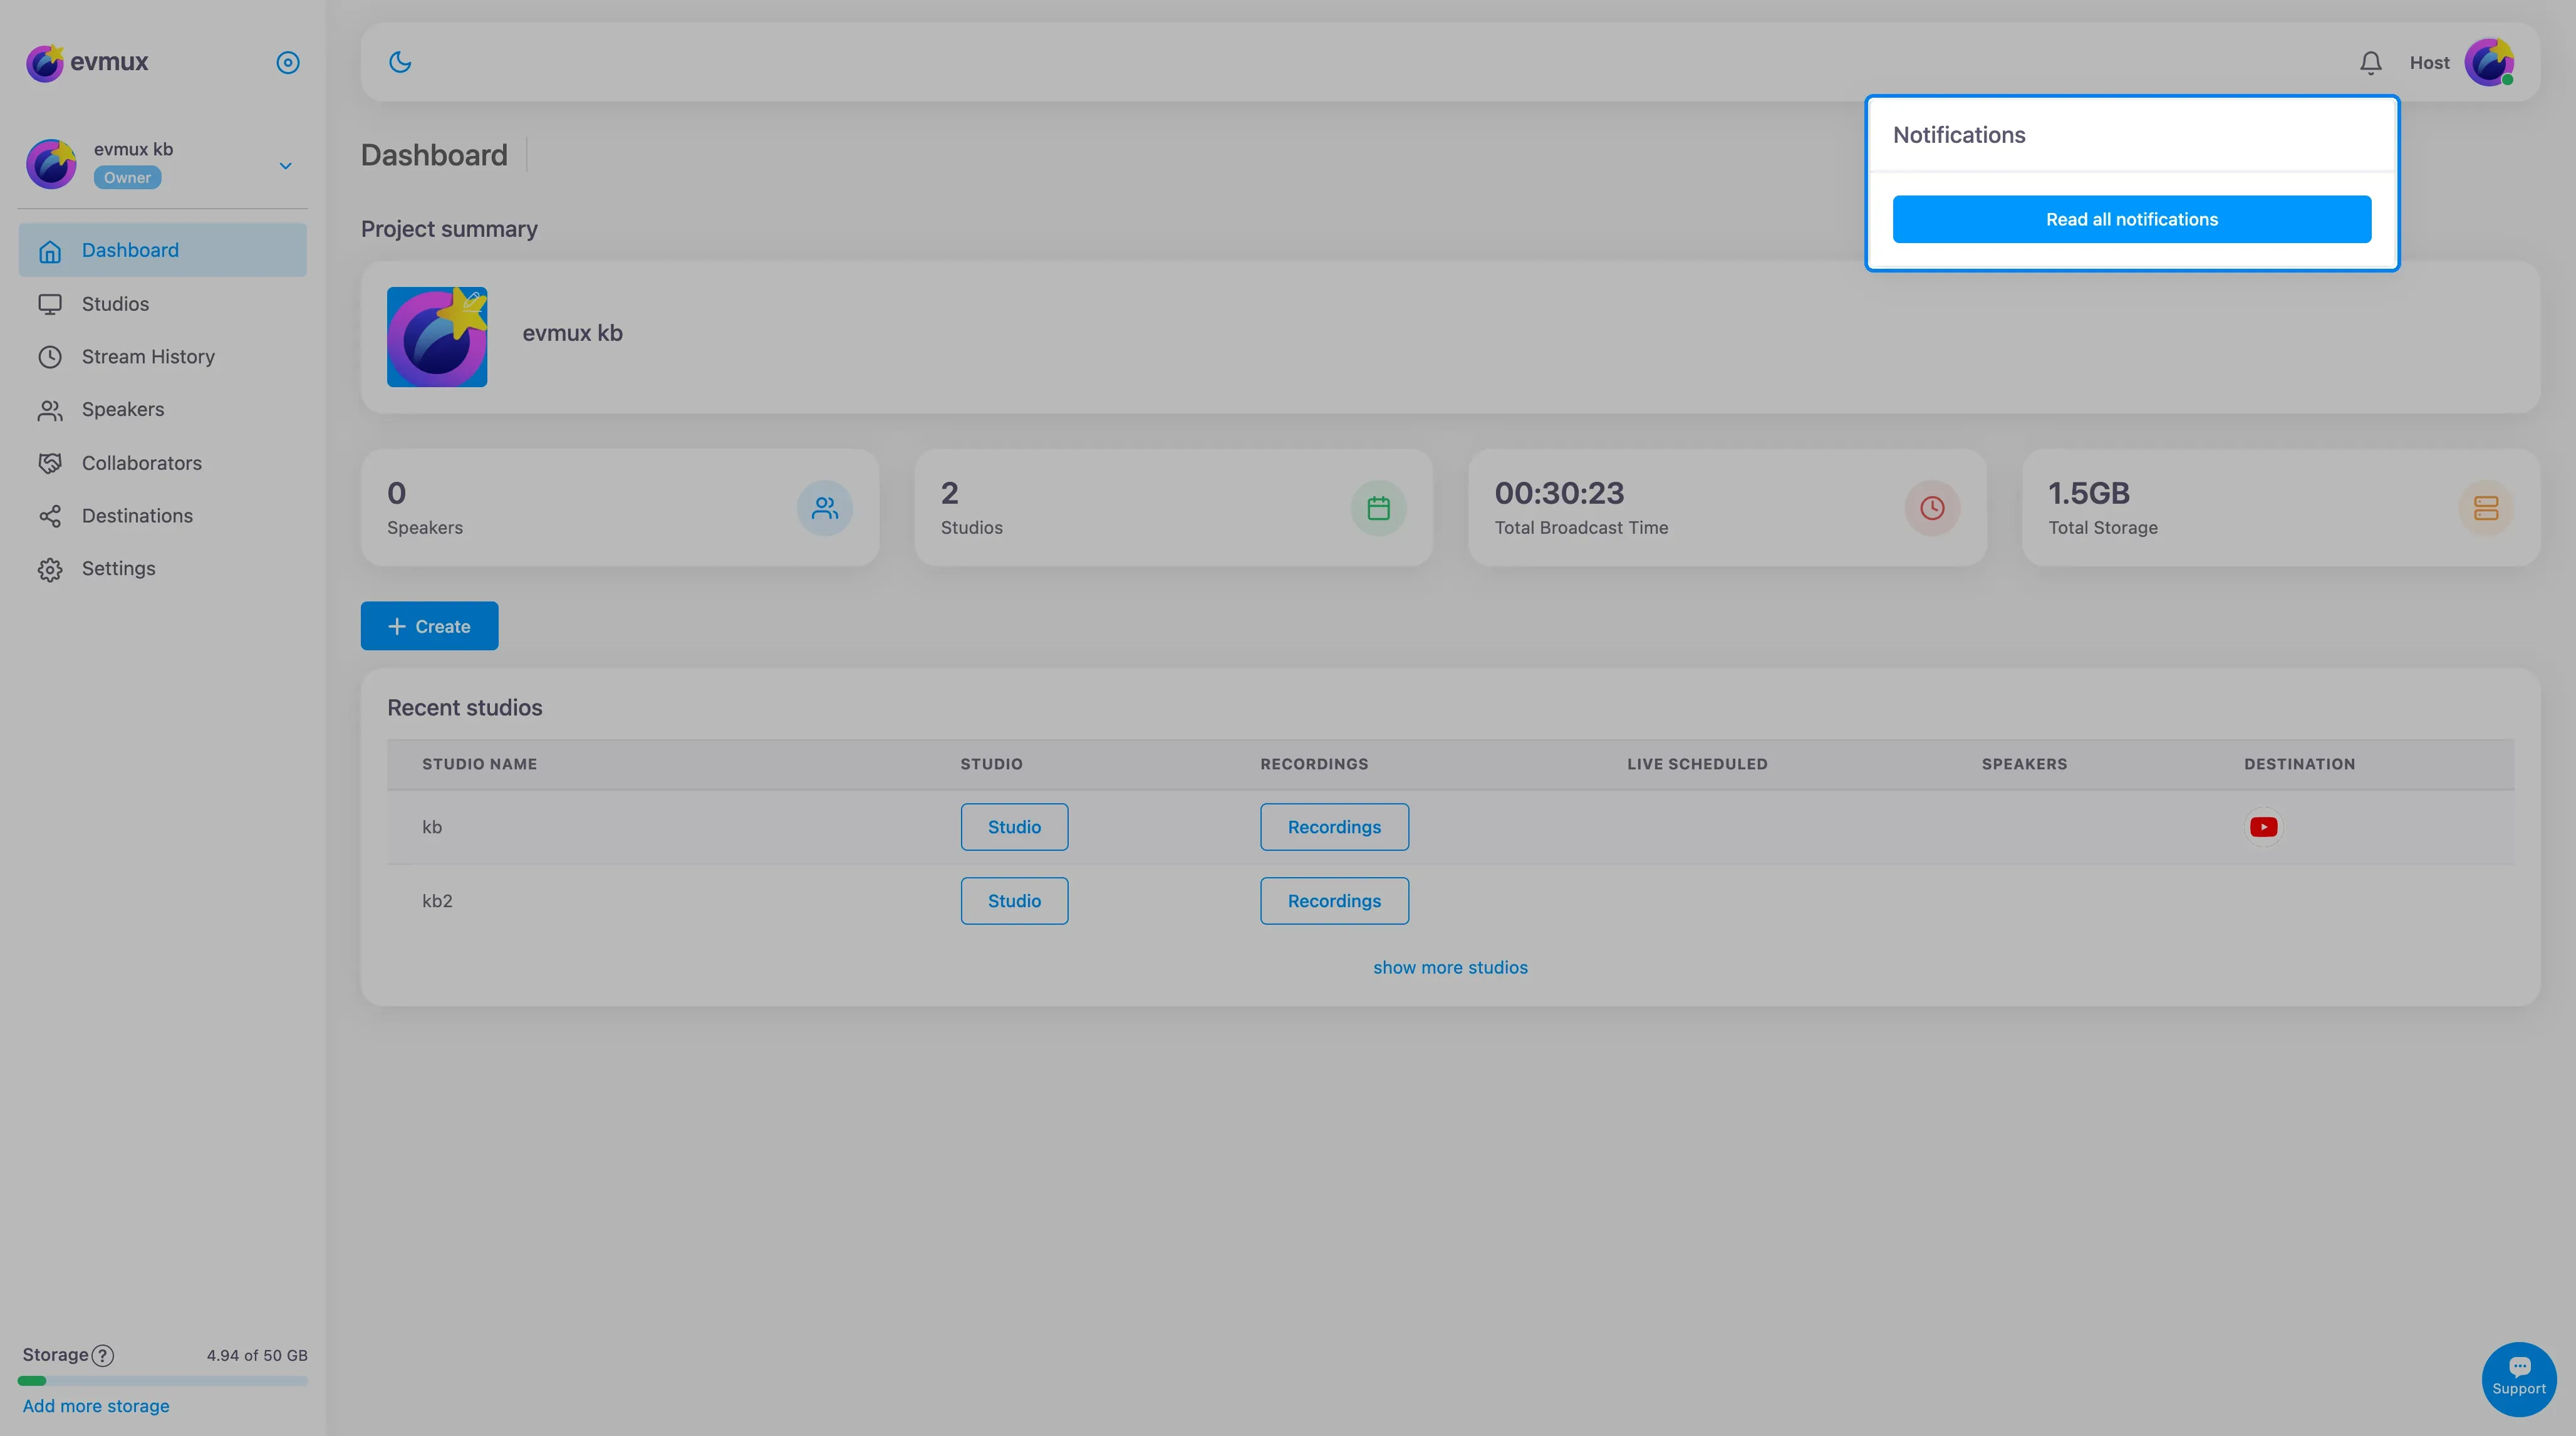
Task: Click the Studios calendar icon
Action: [1378, 508]
